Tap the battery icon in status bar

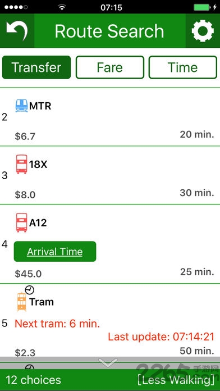click(x=203, y=7)
